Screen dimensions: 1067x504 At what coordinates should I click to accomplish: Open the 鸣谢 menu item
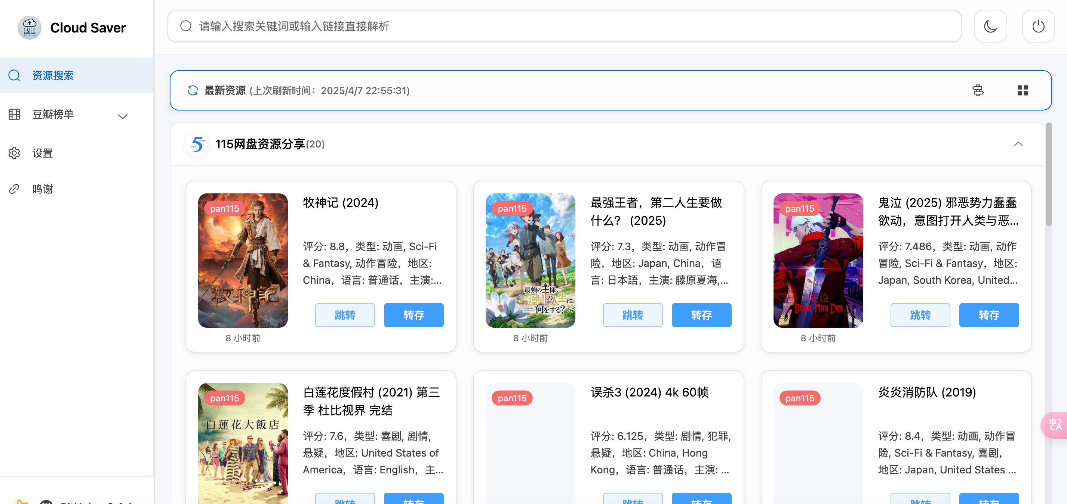tap(42, 189)
